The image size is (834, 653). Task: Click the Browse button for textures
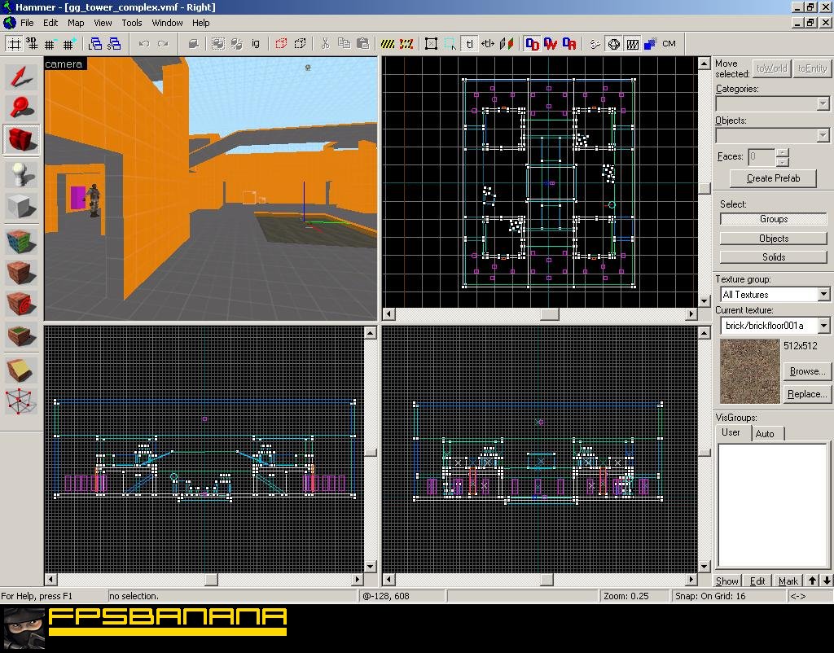tap(806, 371)
